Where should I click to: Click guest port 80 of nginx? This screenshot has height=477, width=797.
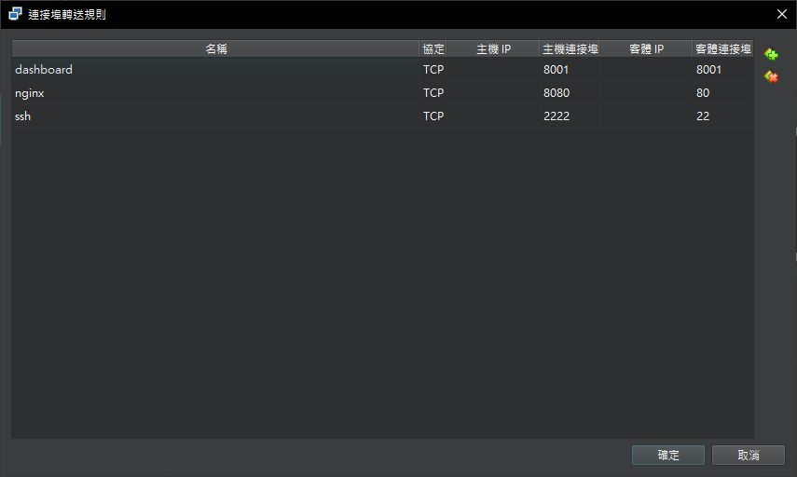coord(703,93)
